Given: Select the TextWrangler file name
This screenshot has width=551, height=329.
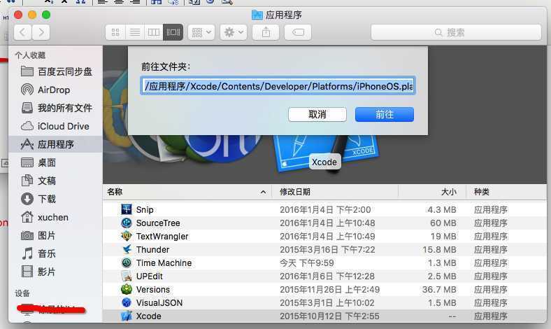Looking at the screenshot, I should pos(162,237).
